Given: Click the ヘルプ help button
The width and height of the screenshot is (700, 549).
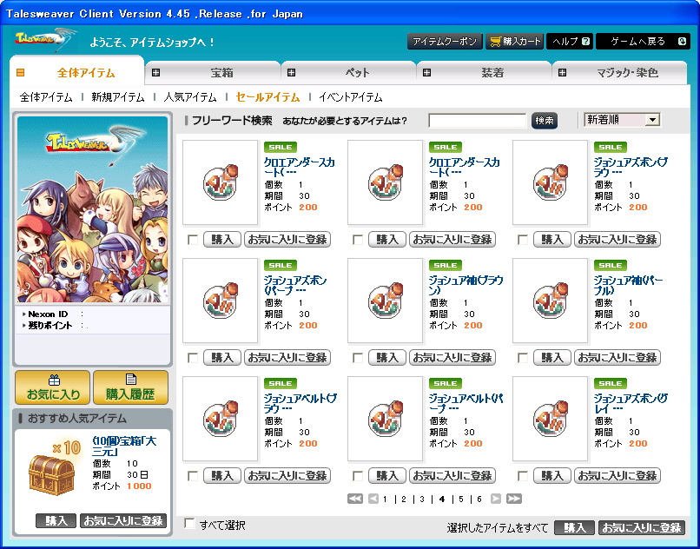Looking at the screenshot, I should point(570,42).
